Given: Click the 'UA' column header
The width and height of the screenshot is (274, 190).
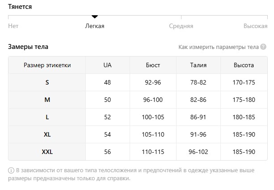Looking at the screenshot, I should point(107,65).
